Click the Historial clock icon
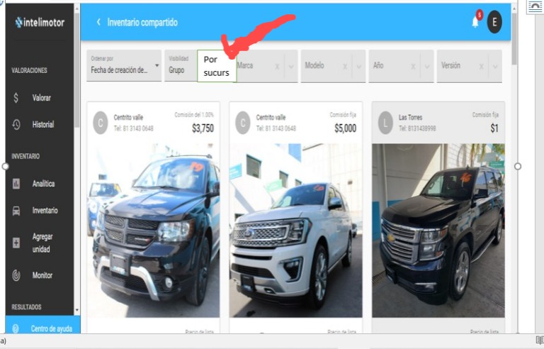The height and width of the screenshot is (349, 544). pos(16,124)
